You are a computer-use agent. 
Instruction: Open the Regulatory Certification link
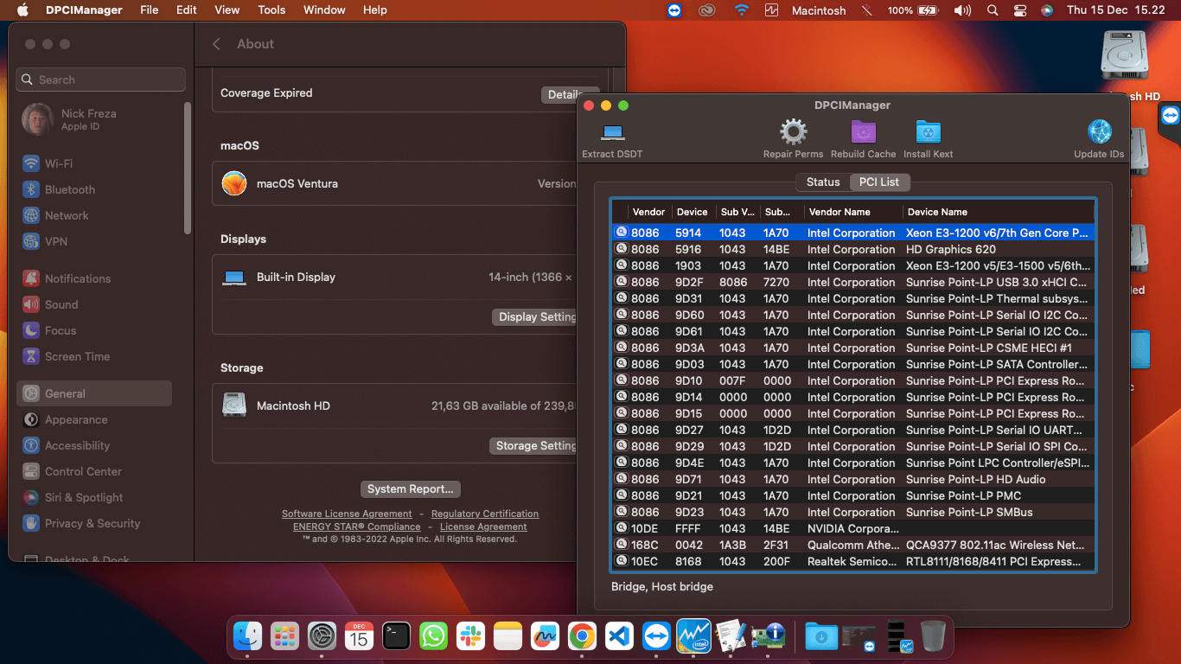tap(485, 514)
